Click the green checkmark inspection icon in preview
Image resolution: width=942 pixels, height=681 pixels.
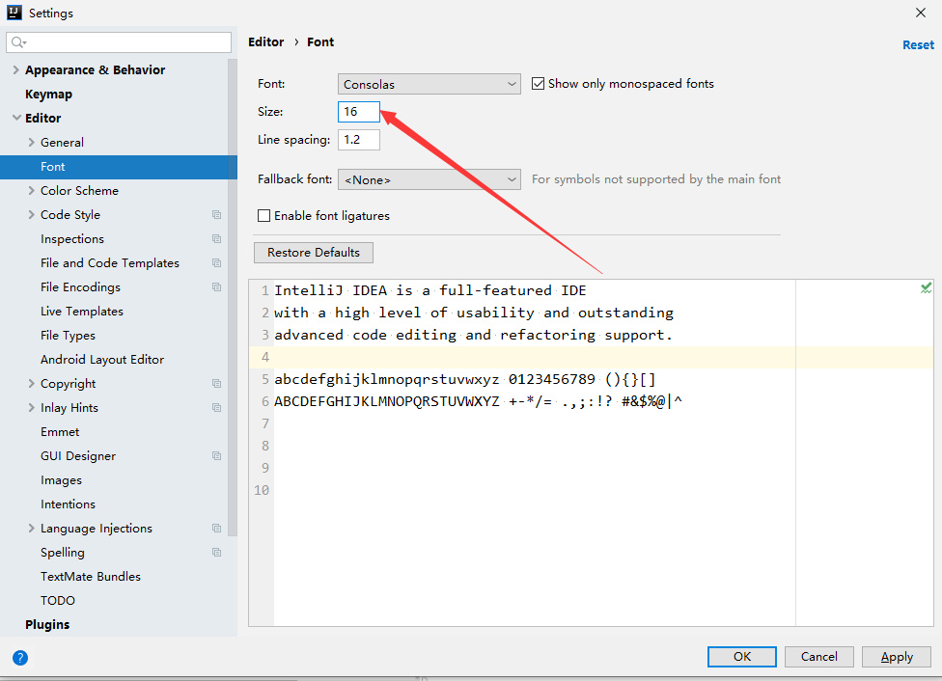(x=926, y=288)
